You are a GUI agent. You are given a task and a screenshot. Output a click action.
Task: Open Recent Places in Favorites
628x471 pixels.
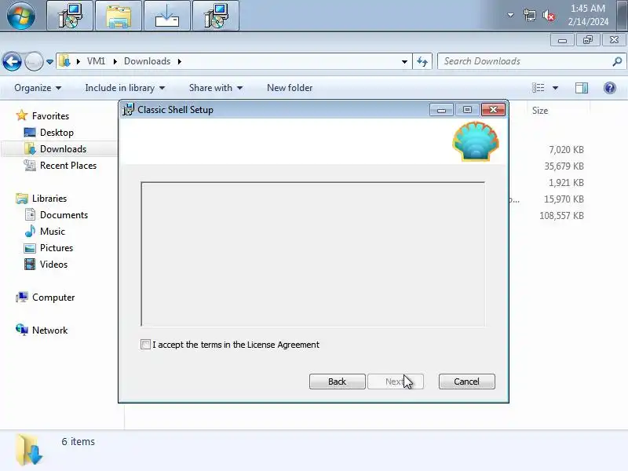pyautogui.click(x=68, y=166)
